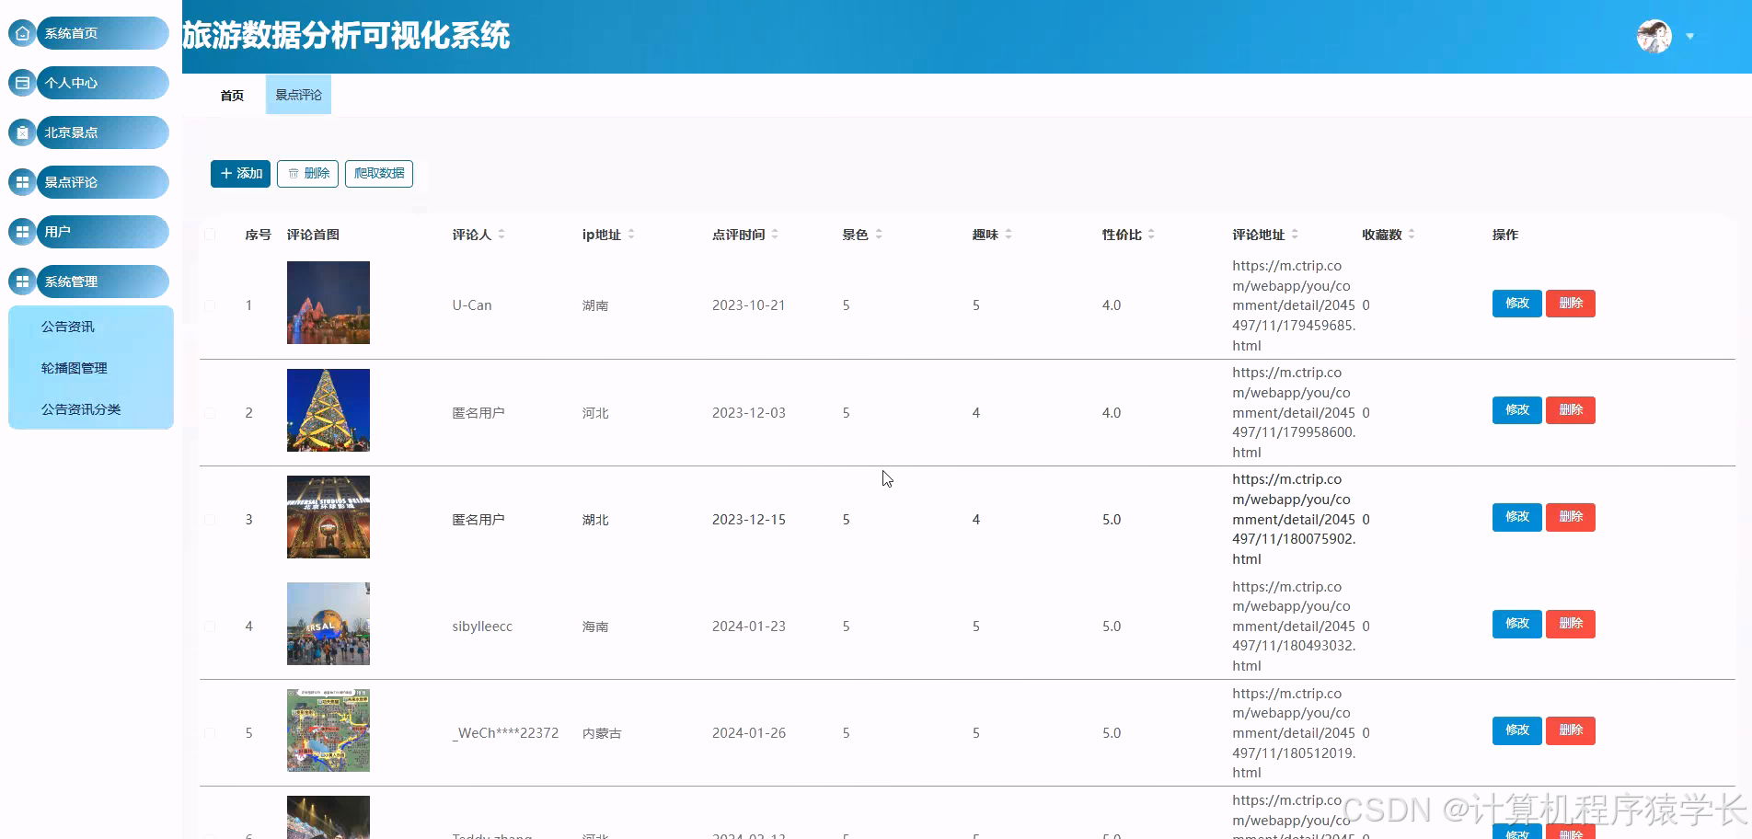Click 修改 for the sibylleecc row
1752x839 pixels.
point(1516,624)
